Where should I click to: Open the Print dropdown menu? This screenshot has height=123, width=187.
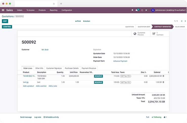(x=78, y=21)
